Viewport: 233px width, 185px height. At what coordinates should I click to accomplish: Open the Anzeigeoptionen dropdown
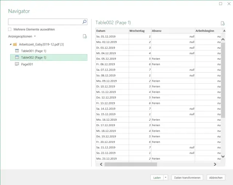[22, 36]
